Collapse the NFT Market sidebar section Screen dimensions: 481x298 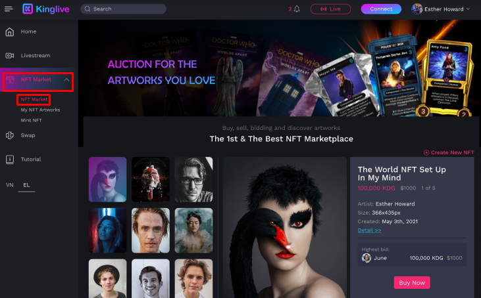(66, 80)
